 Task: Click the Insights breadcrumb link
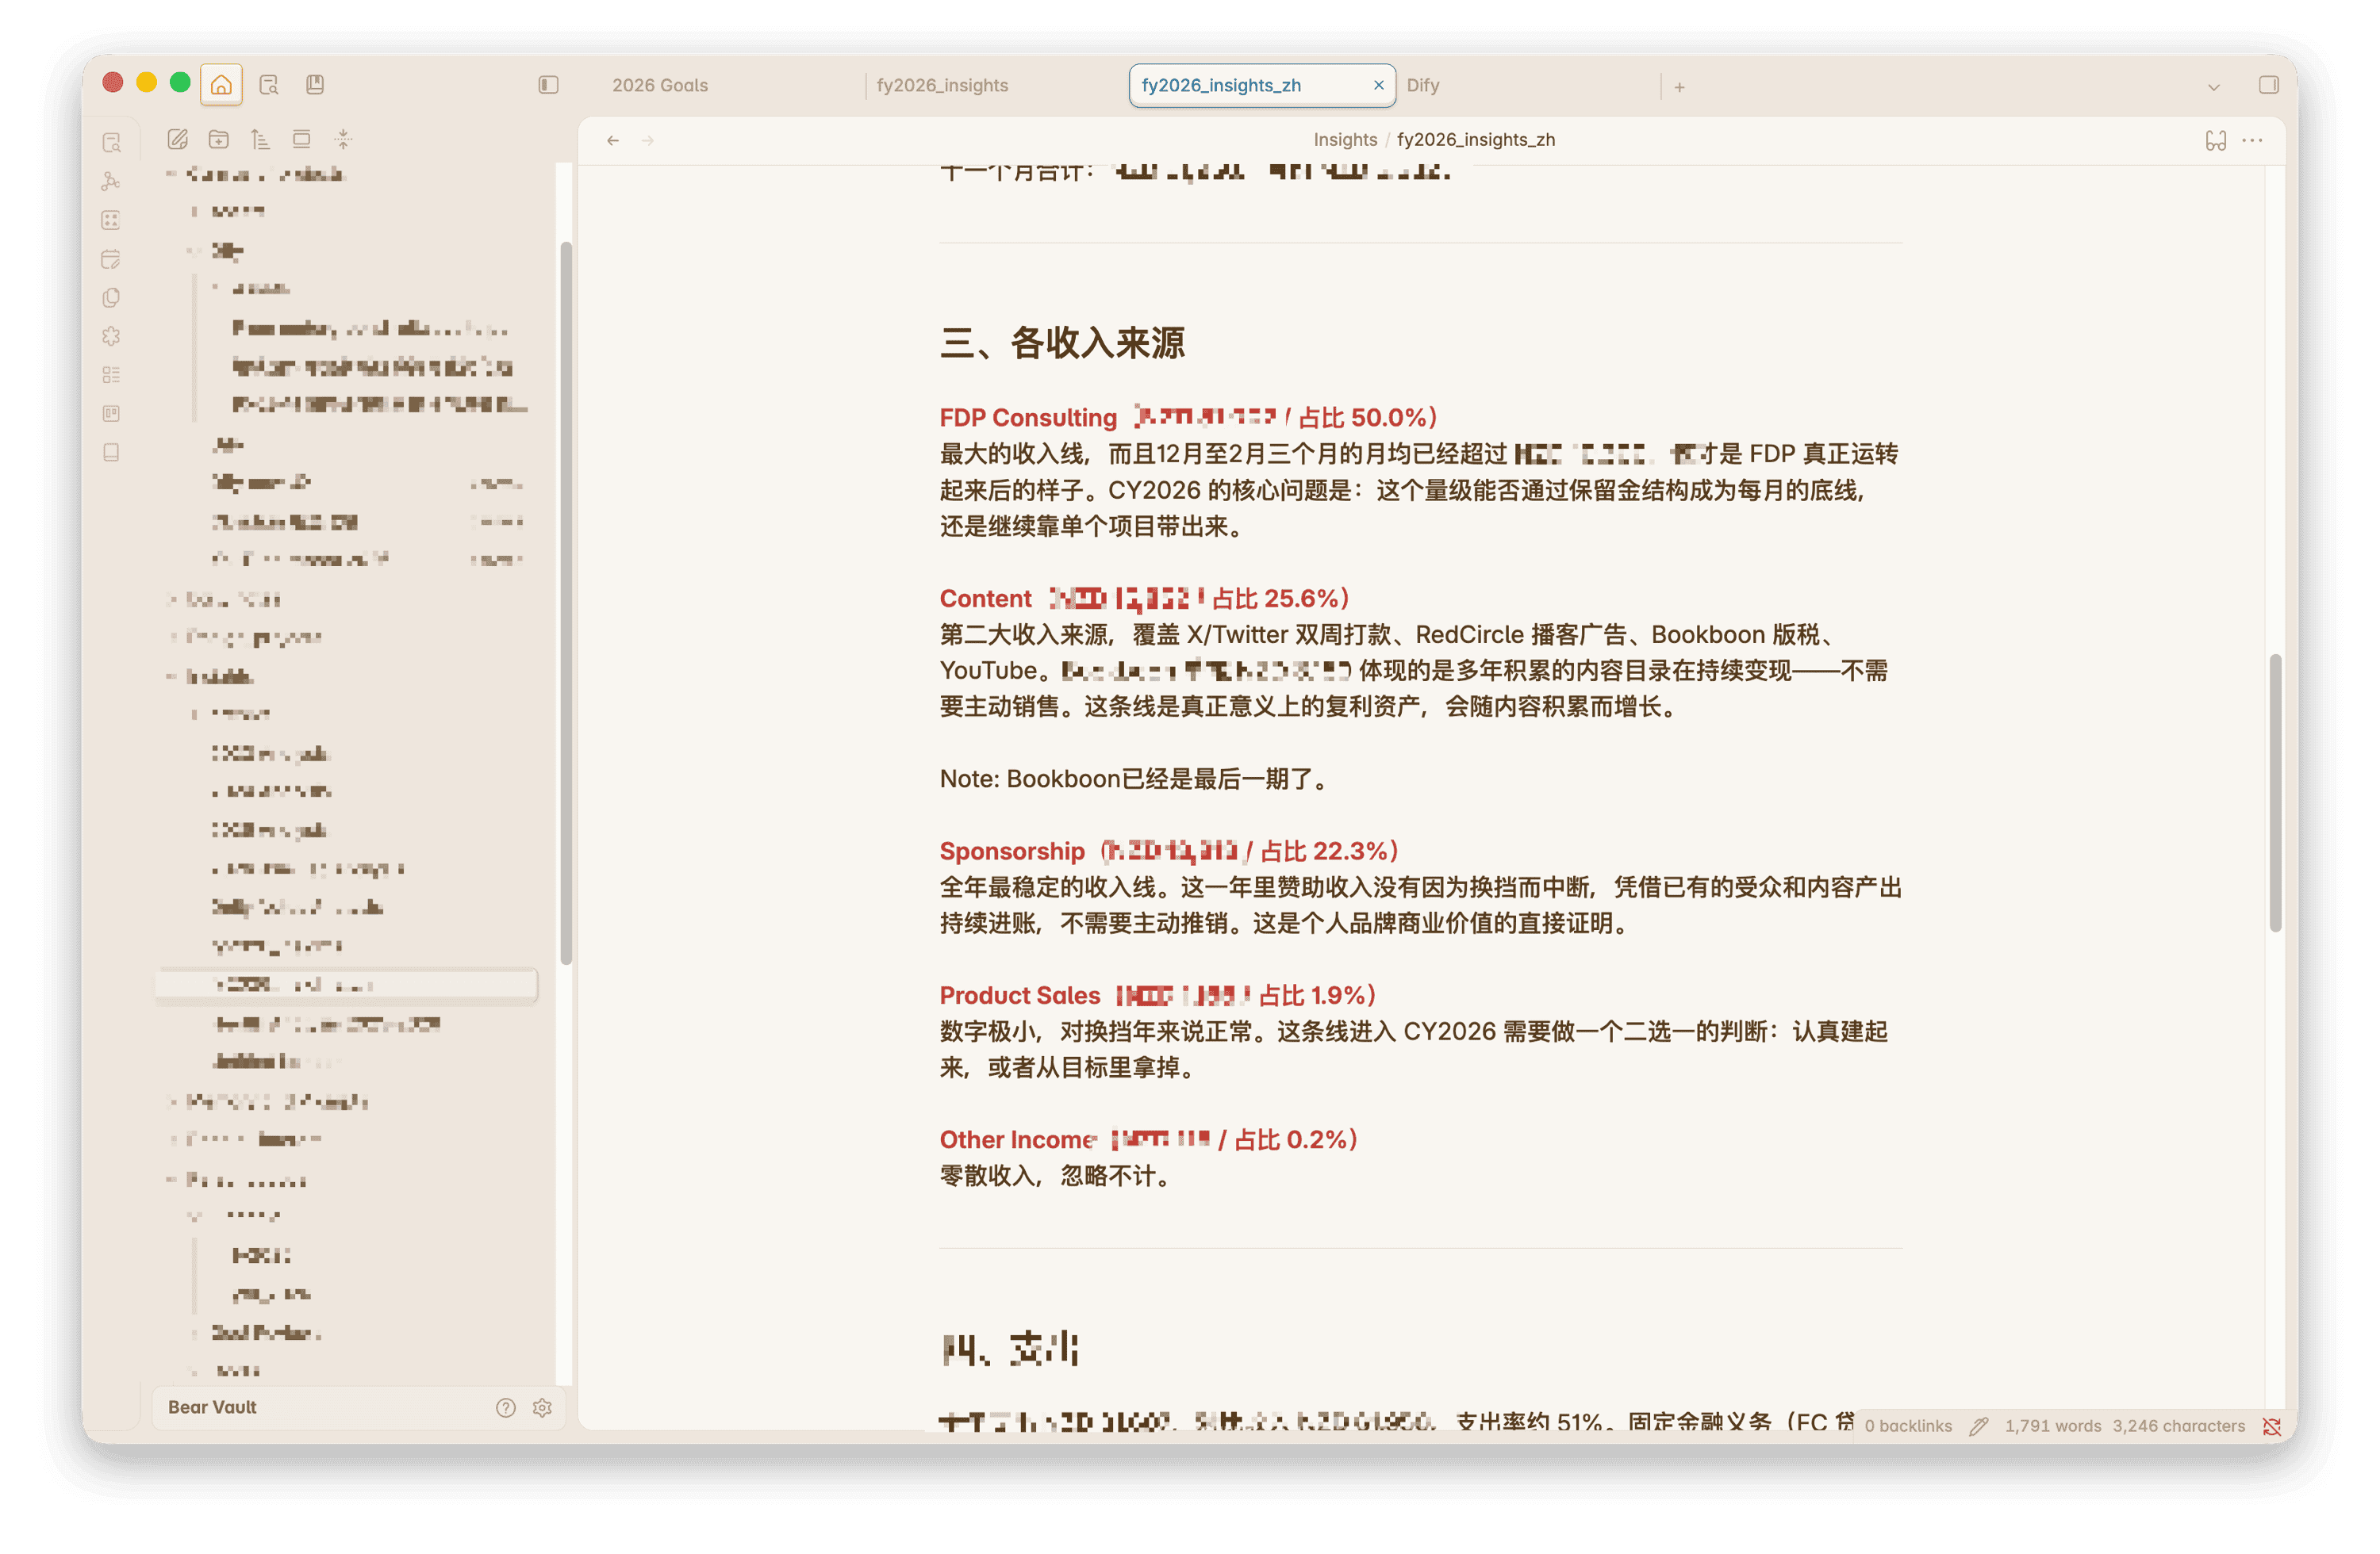[x=1345, y=139]
